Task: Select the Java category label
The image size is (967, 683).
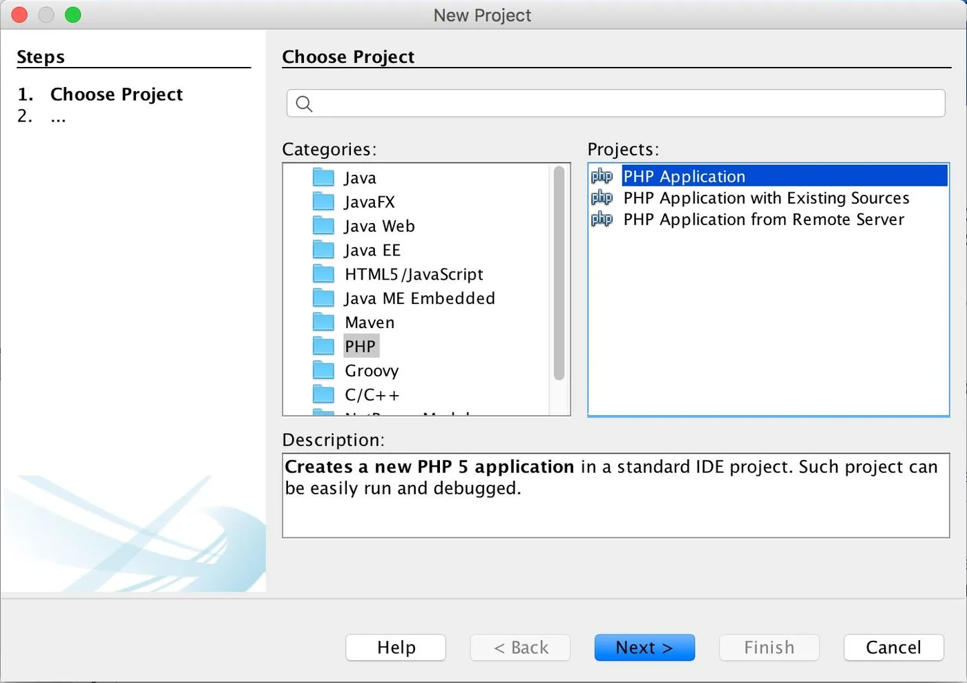Action: tap(361, 177)
